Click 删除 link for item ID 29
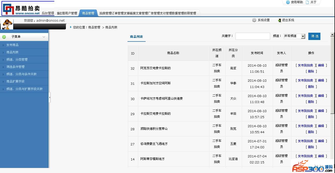 coord(311,117)
